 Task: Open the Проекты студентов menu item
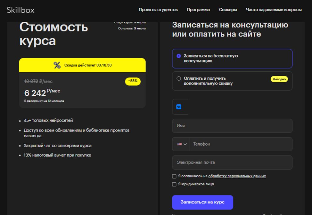pyautogui.click(x=158, y=10)
